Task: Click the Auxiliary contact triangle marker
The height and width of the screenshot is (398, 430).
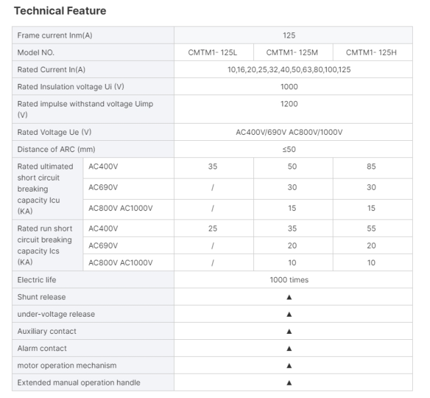Action: pos(289,331)
